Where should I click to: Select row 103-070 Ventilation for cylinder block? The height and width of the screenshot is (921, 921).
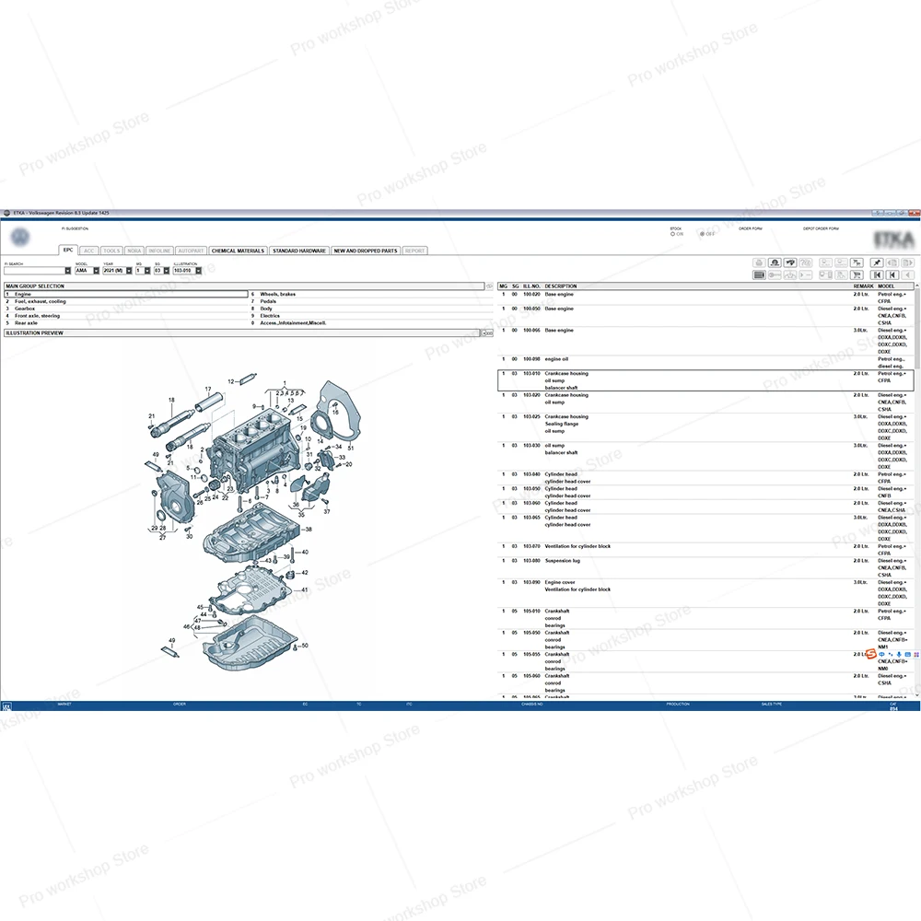point(705,550)
